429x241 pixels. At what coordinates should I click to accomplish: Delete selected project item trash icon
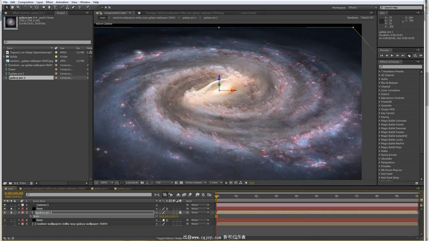pyautogui.click(x=32, y=183)
